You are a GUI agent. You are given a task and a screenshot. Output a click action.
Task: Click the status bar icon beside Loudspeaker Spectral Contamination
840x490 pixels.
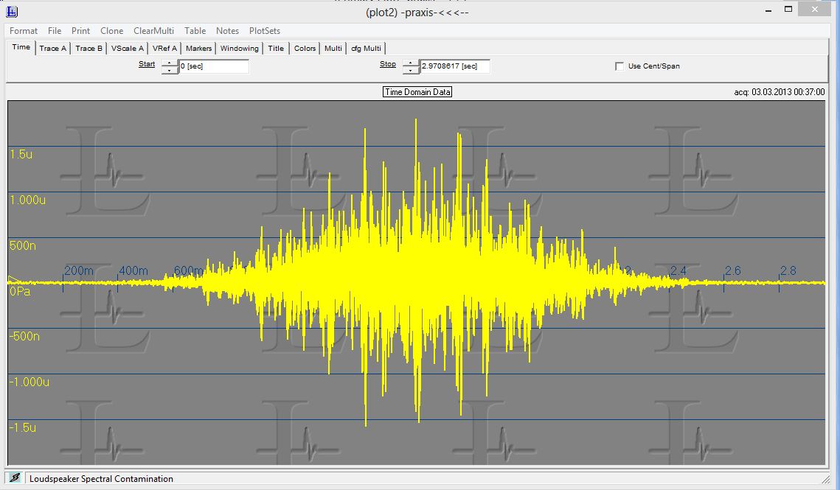pos(15,477)
